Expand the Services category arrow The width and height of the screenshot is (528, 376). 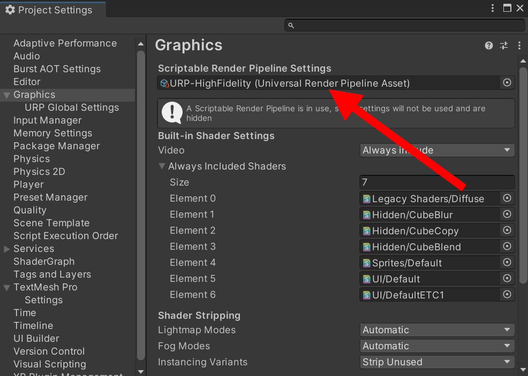[x=7, y=249]
